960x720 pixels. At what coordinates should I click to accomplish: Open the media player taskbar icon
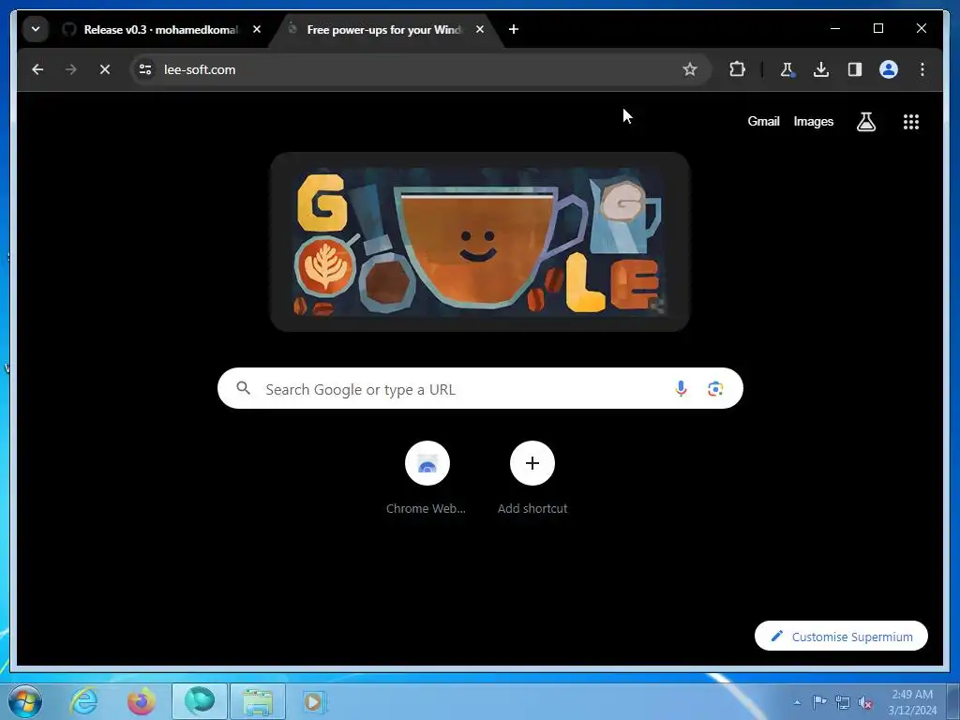314,701
